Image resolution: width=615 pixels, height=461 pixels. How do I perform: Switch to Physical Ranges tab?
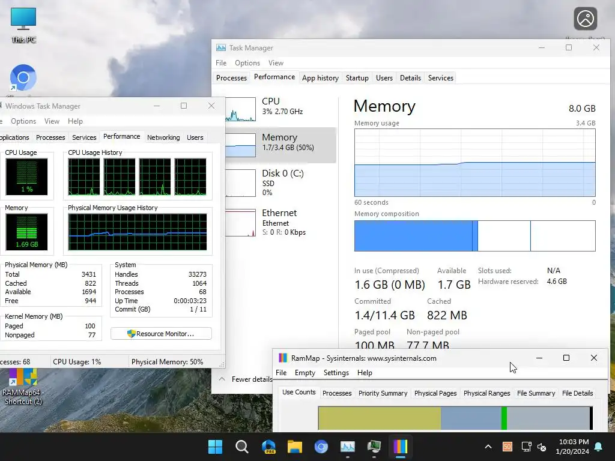486,393
